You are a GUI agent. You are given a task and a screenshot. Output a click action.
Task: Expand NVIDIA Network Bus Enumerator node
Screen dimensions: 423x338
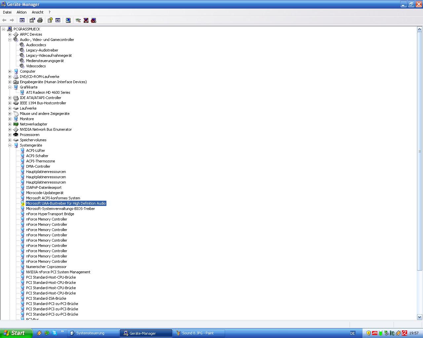click(10, 129)
